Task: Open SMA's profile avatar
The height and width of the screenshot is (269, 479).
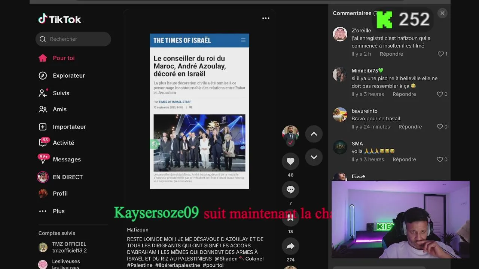Action: (x=340, y=147)
